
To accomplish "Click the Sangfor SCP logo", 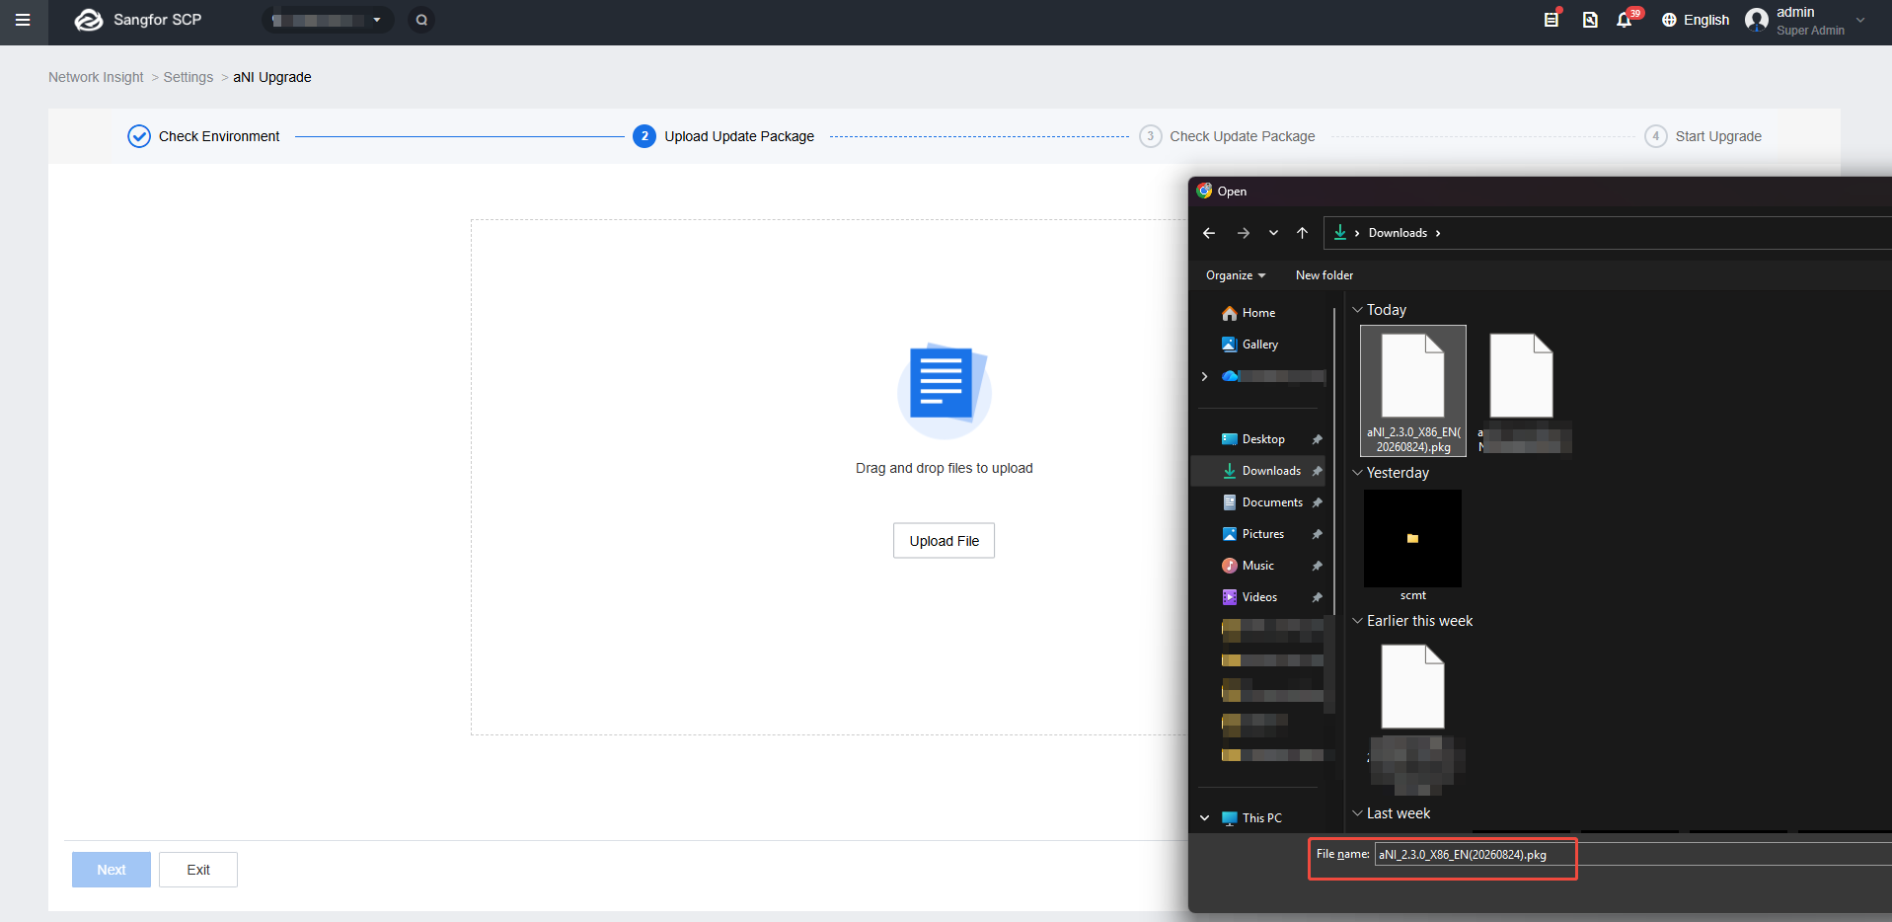I will (x=138, y=20).
